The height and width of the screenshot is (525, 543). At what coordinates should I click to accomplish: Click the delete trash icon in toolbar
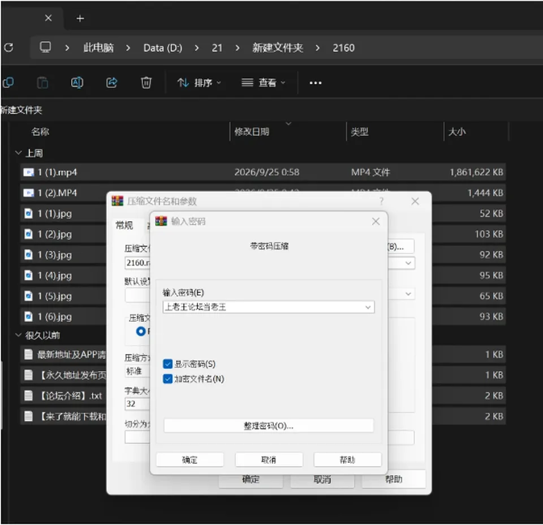(146, 83)
